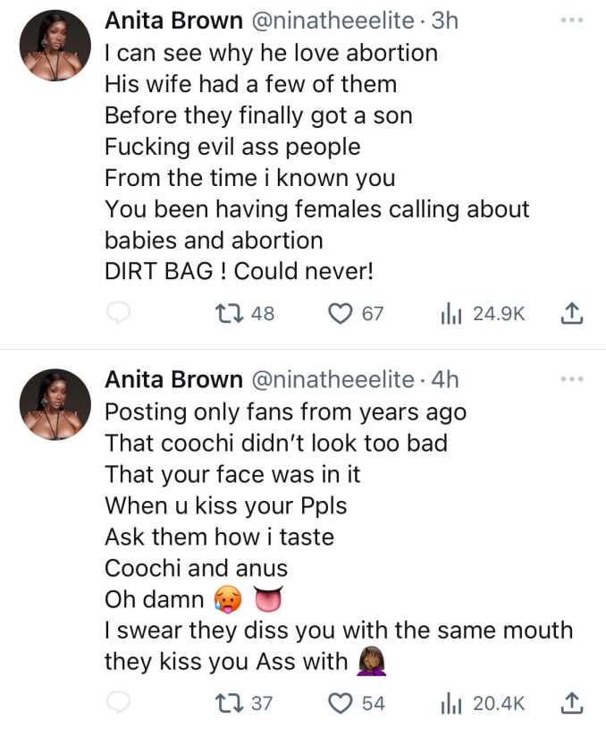Share the first tweet

[x=571, y=313]
